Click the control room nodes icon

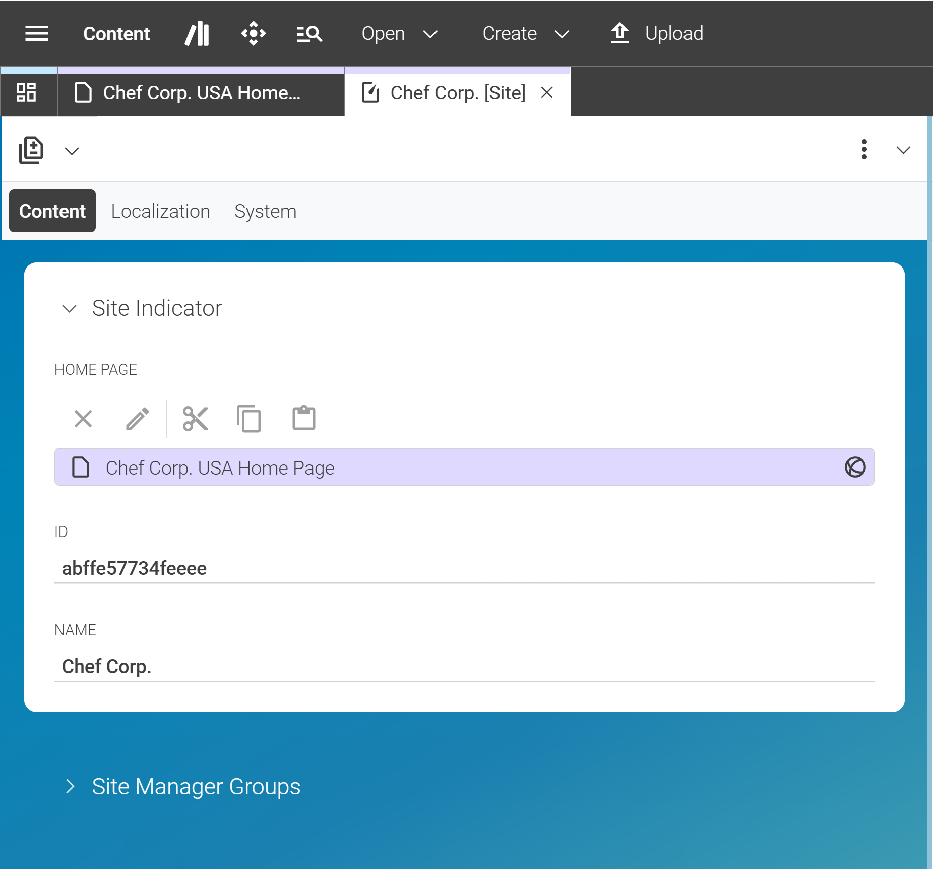point(253,34)
